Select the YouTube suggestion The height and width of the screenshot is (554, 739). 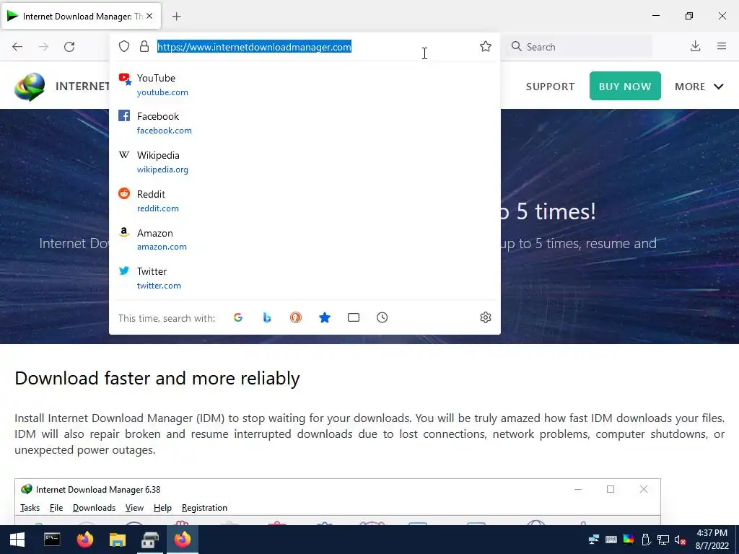(305, 85)
